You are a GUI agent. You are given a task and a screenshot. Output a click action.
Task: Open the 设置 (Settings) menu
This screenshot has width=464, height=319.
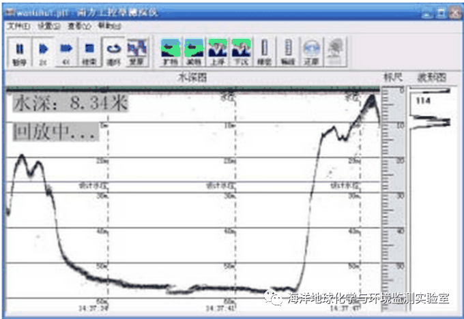click(x=45, y=25)
